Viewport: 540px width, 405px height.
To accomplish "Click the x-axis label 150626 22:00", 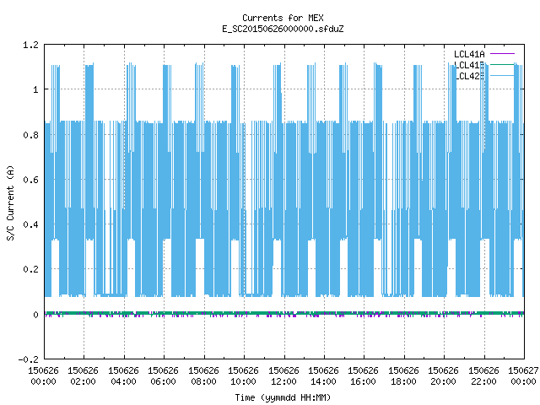I will [483, 376].
